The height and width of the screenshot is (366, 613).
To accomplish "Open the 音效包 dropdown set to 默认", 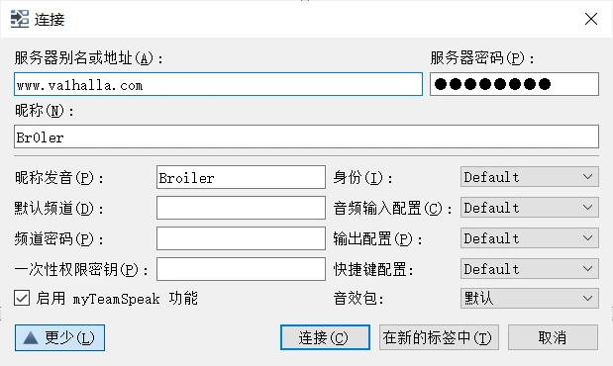I will pyautogui.click(x=530, y=299).
